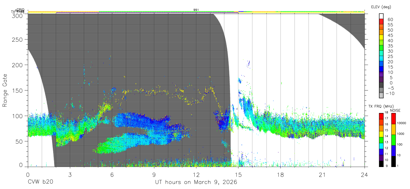Viewport: 410px width, 189px height.
Task: Click the '45' label on ELEV scale
Action: click(390, 35)
